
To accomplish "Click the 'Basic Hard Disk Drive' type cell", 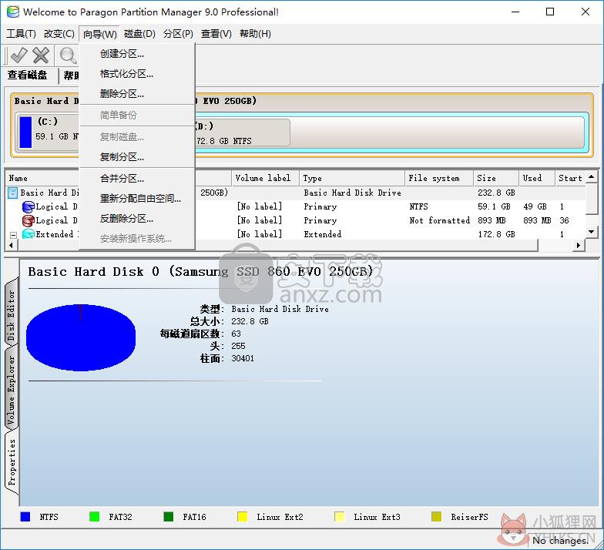I will point(352,193).
